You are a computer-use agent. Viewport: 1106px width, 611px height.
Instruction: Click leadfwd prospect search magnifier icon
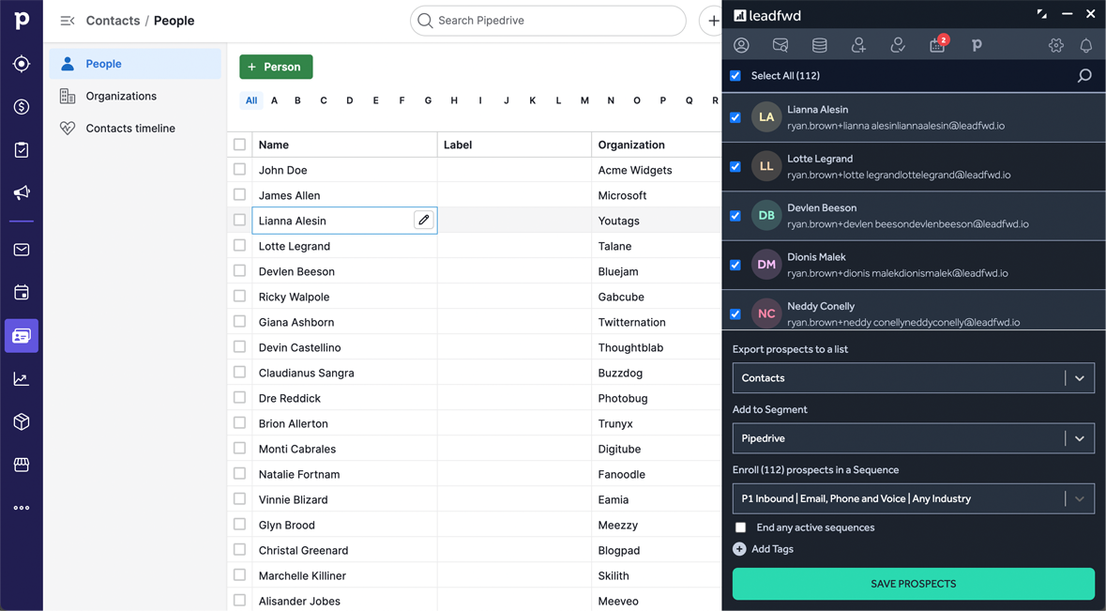pos(1084,75)
